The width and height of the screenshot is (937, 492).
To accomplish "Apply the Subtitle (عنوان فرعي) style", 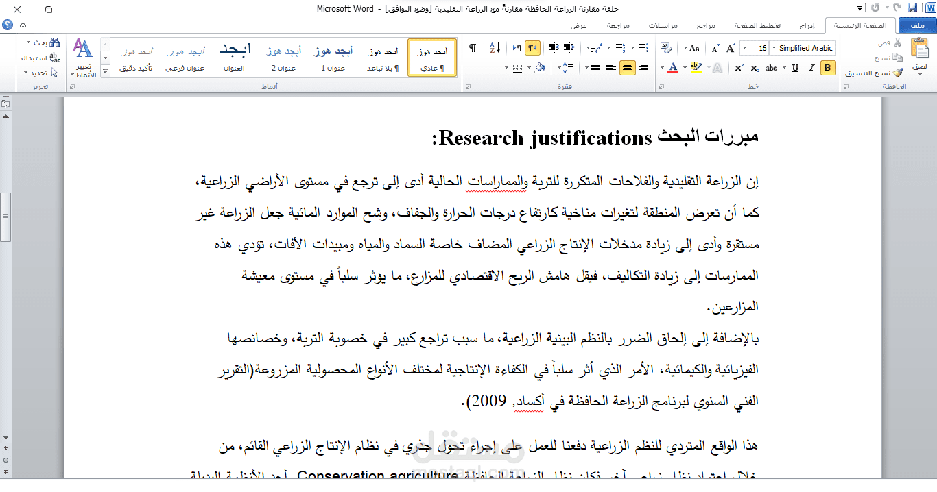I will 185,58.
